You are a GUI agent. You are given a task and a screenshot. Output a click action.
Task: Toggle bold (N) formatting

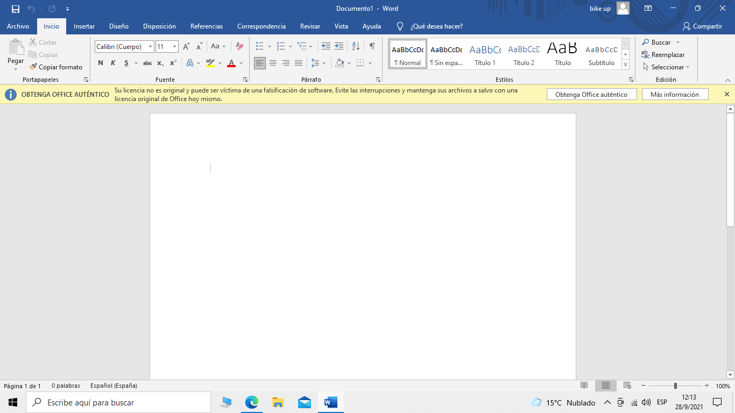coord(101,63)
